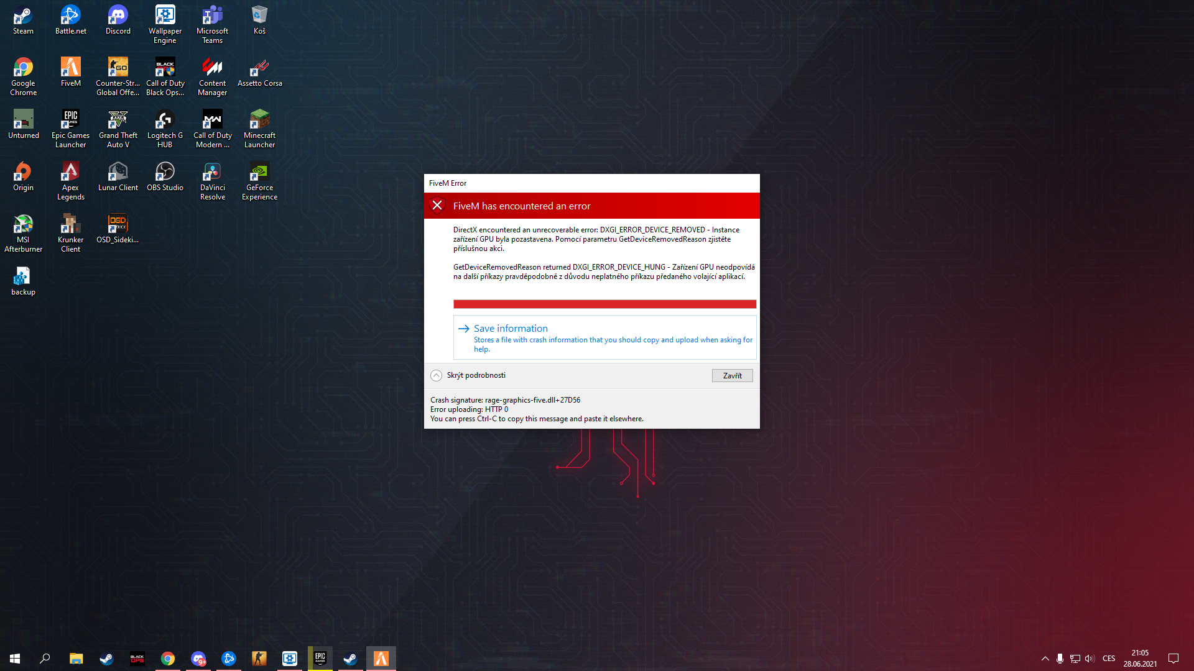Select OBS Studio desktop icon
This screenshot has height=671, width=1194.
pyautogui.click(x=165, y=176)
